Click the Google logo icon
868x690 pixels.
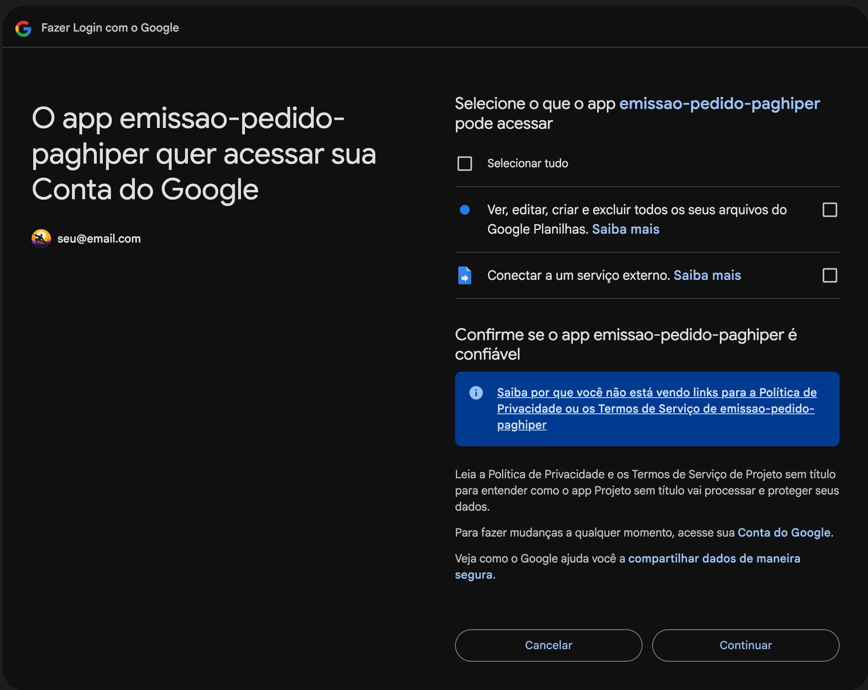(23, 28)
